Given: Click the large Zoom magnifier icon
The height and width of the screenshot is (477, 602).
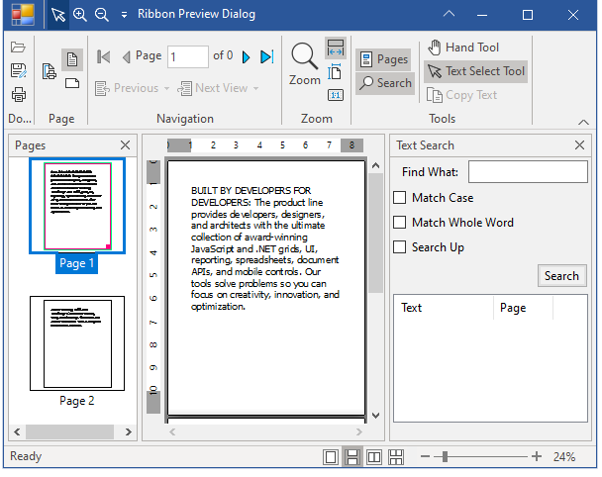Looking at the screenshot, I should [304, 56].
